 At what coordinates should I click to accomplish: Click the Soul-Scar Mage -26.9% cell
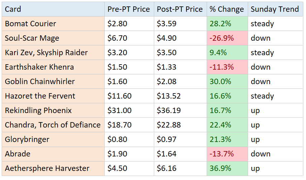tap(227, 38)
